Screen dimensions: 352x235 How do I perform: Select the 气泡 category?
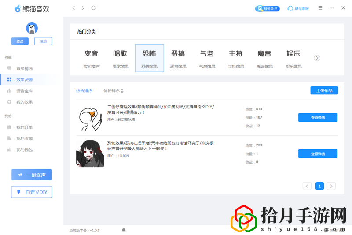(207, 58)
